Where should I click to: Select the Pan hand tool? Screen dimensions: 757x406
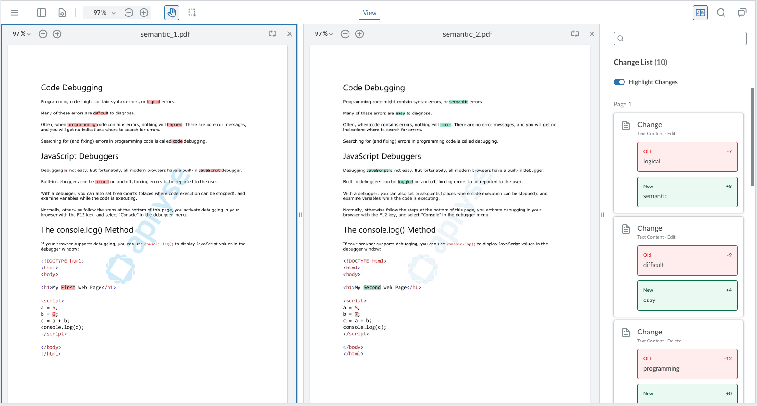click(x=172, y=13)
